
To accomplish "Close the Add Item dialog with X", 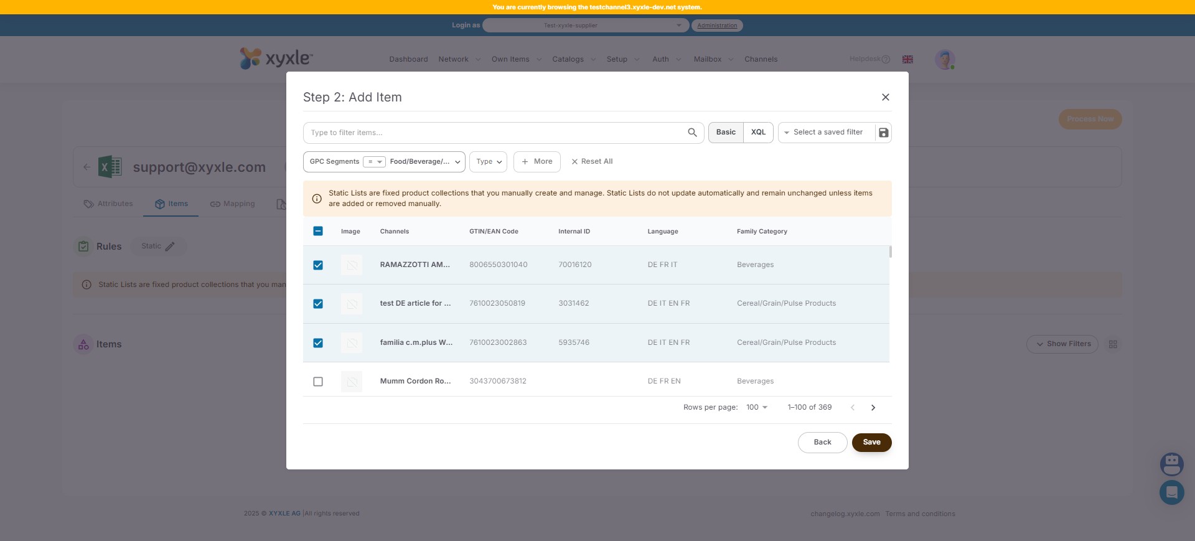I will (x=885, y=97).
